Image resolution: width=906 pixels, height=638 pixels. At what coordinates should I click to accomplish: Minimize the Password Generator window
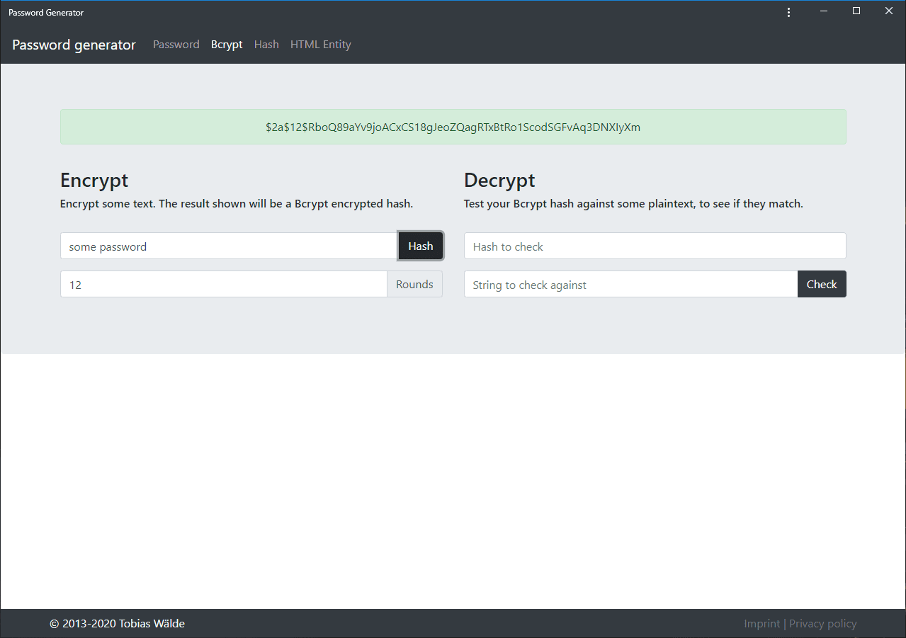(824, 11)
